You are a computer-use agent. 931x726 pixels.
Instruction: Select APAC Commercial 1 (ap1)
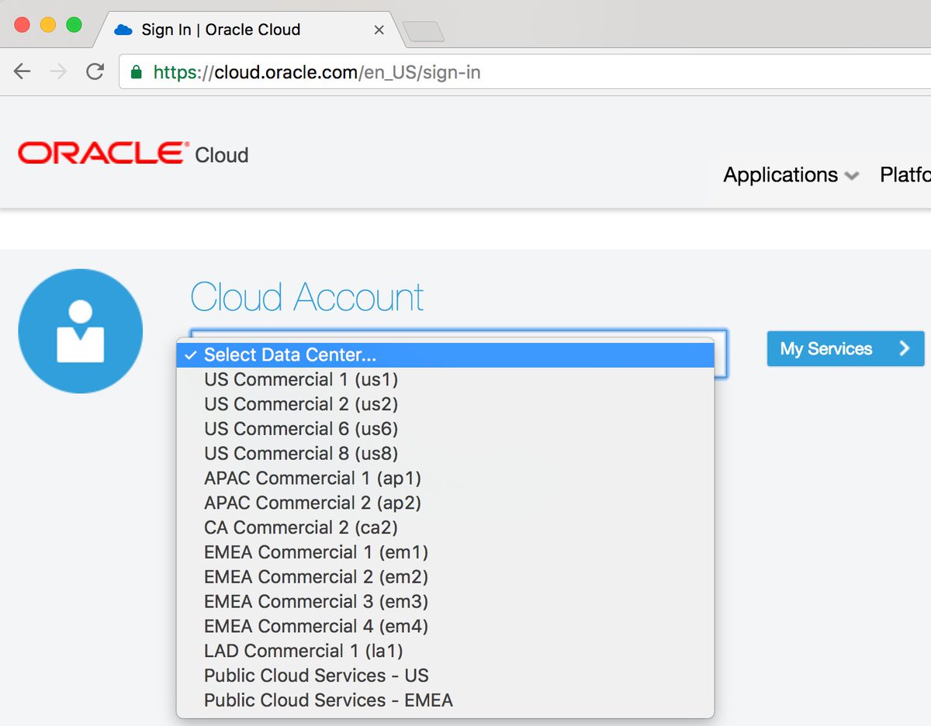(445, 479)
